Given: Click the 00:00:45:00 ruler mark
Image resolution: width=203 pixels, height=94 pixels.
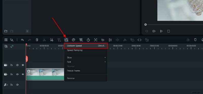Looking at the screenshot, I should [x=191, y=46].
